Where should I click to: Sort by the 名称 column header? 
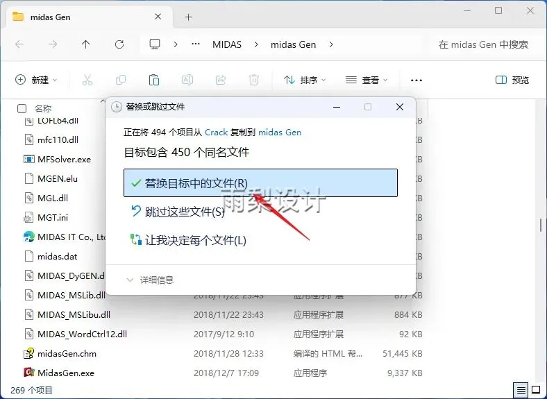[x=43, y=108]
